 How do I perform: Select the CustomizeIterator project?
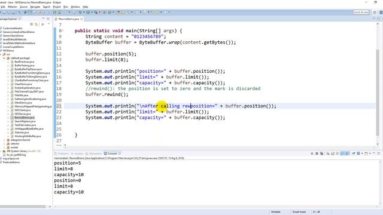(12, 28)
